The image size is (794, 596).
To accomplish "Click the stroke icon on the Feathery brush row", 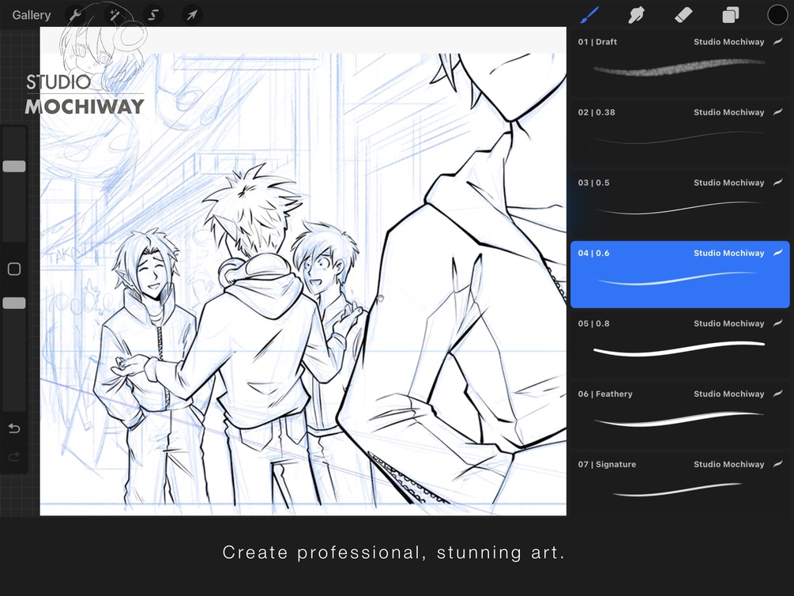I will click(x=777, y=394).
